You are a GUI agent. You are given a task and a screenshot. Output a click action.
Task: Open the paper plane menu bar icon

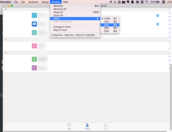coord(111,2)
